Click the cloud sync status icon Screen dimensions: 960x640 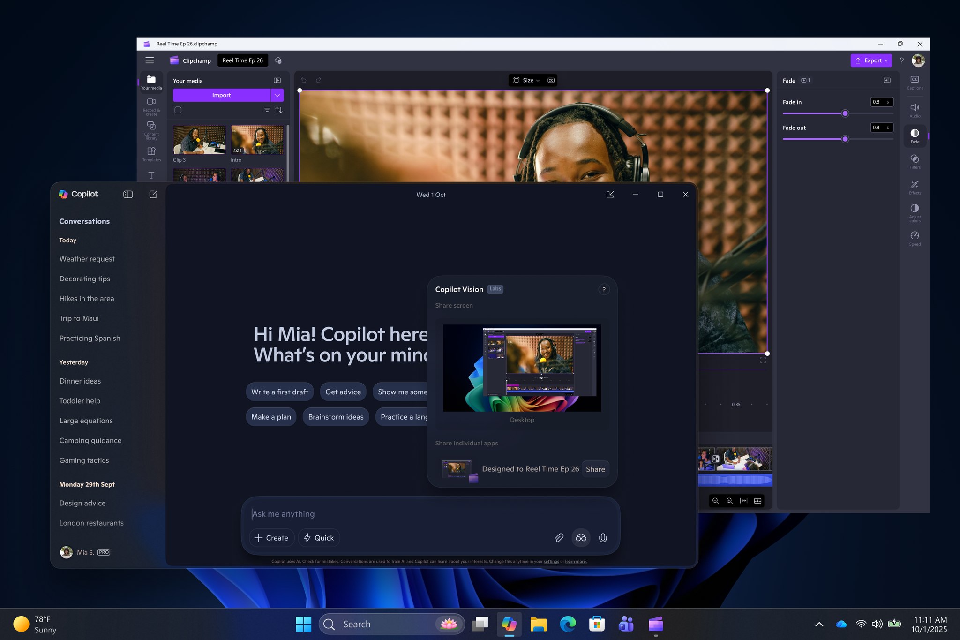[278, 60]
